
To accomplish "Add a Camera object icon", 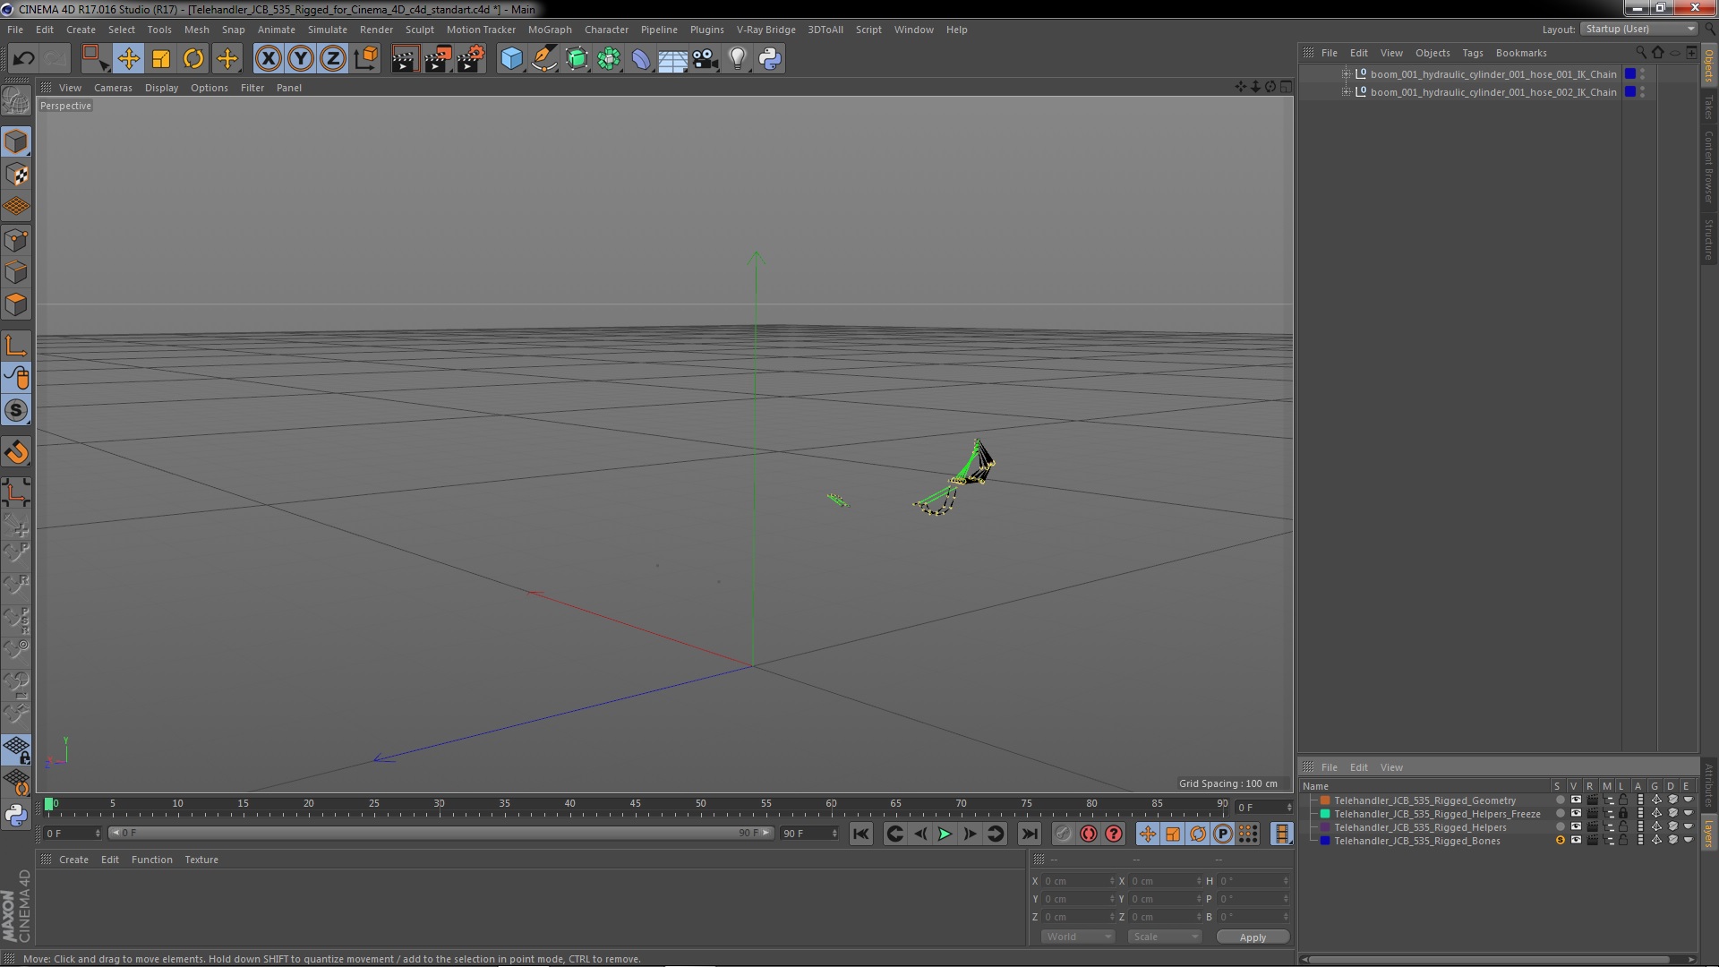I will pyautogui.click(x=706, y=59).
